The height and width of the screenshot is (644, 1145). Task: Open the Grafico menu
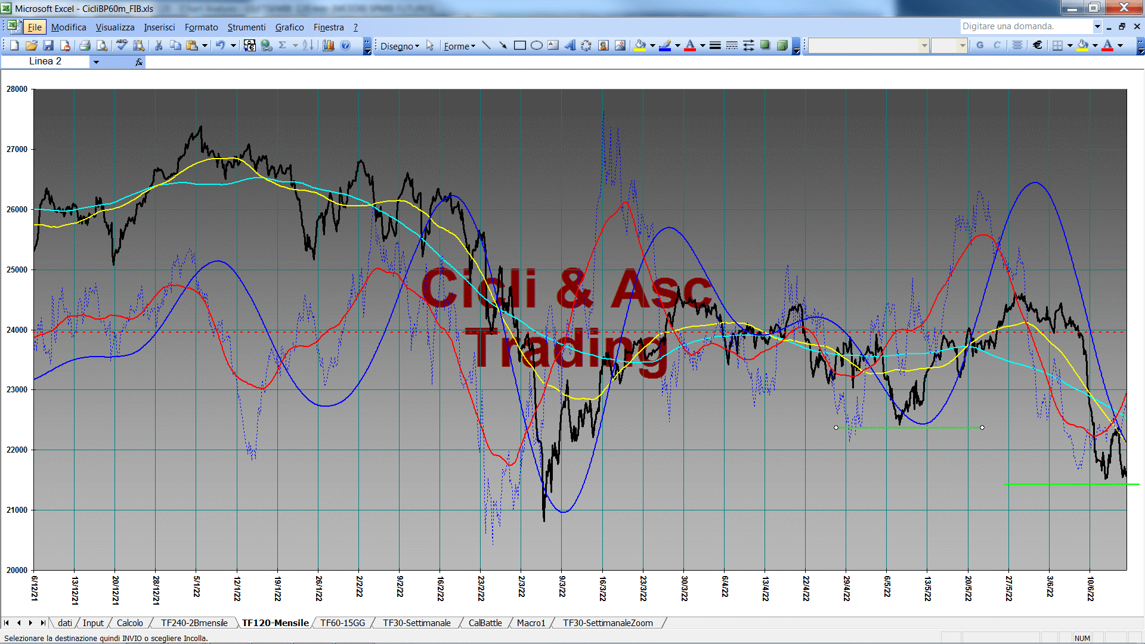289,27
